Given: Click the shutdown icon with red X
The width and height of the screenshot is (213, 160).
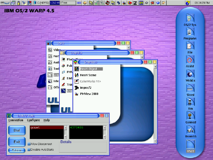Looking at the screenshot, I should point(30,3).
